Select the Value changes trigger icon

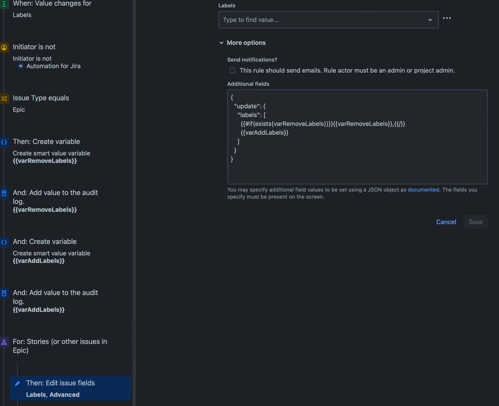pos(4,3)
